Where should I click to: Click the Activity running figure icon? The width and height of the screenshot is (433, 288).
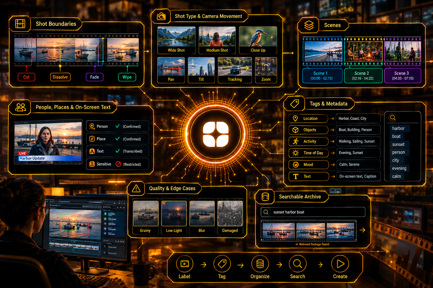295,141
